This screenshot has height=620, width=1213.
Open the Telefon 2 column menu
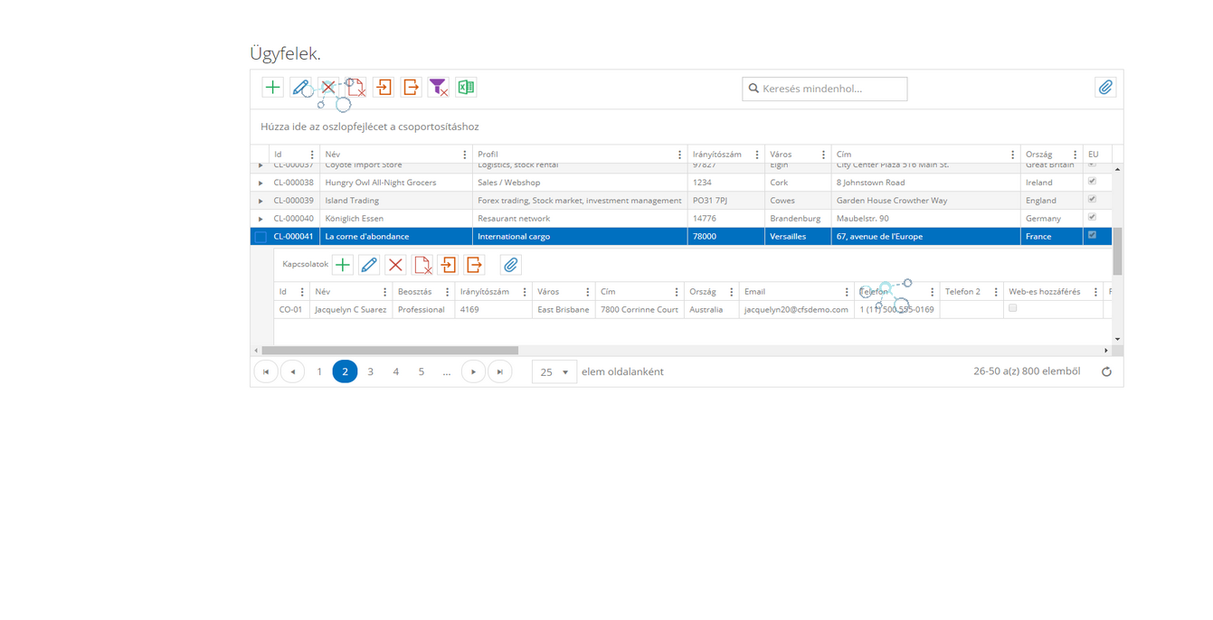tap(996, 292)
